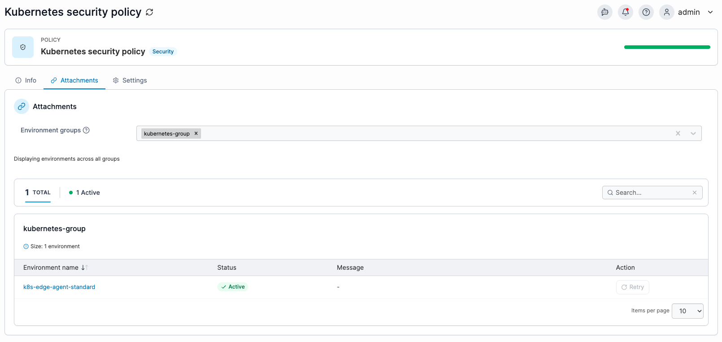Expand the admin account menu
The height and width of the screenshot is (342, 722).
pos(710,12)
